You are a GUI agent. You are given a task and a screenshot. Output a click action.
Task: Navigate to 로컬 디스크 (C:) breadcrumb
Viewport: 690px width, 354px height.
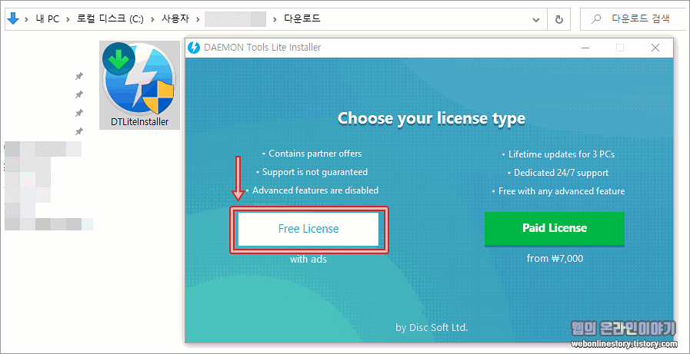[x=110, y=19]
